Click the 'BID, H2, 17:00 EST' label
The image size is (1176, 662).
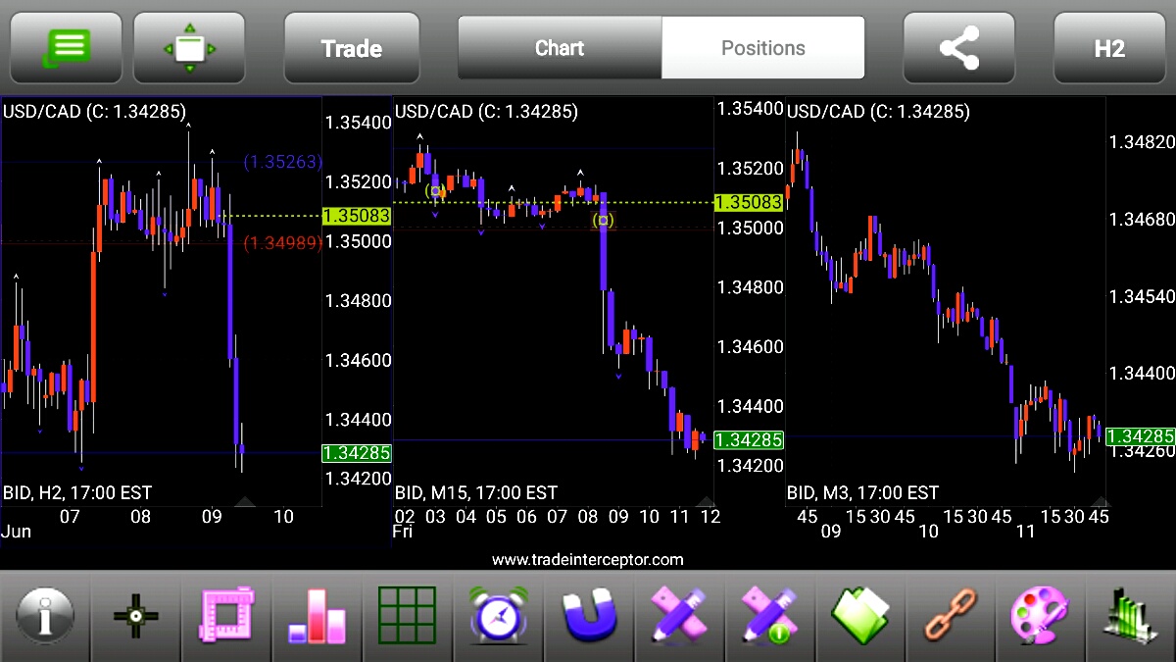pos(77,492)
